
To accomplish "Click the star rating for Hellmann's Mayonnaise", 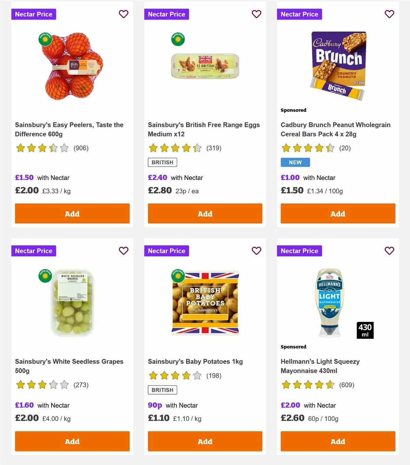I will [x=307, y=385].
